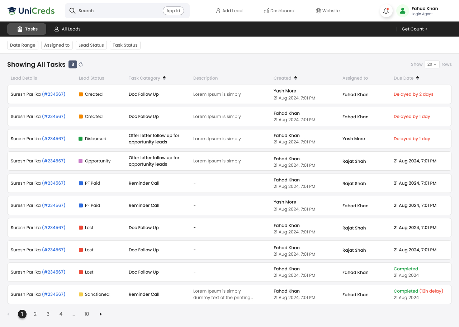
Task: Sort by Created column arrows
Action: tap(295, 78)
